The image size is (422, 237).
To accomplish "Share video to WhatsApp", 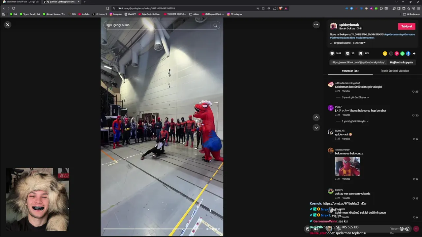I will tap(402, 53).
